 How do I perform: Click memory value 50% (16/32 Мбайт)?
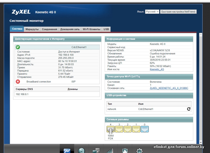[x=160, y=66]
